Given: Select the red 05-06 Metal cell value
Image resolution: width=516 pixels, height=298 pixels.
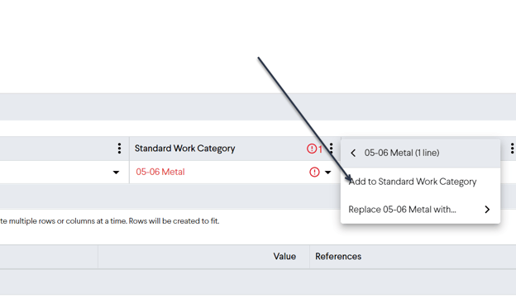Looking at the screenshot, I should (160, 172).
